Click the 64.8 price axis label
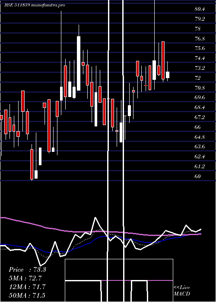Screen dimensions: 216x302 point(200,137)
